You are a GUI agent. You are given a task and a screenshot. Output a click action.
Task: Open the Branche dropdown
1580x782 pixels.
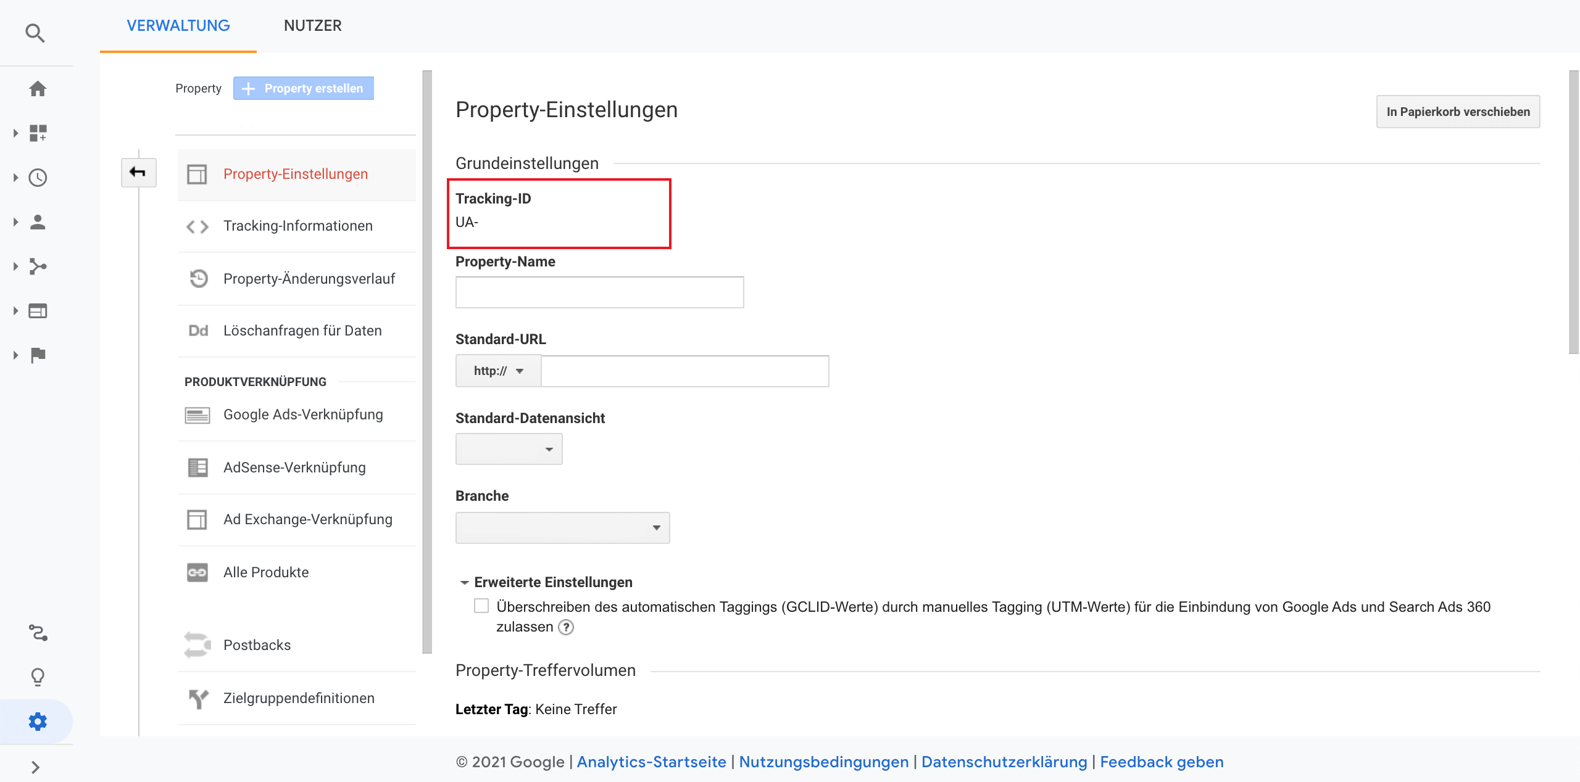click(562, 528)
